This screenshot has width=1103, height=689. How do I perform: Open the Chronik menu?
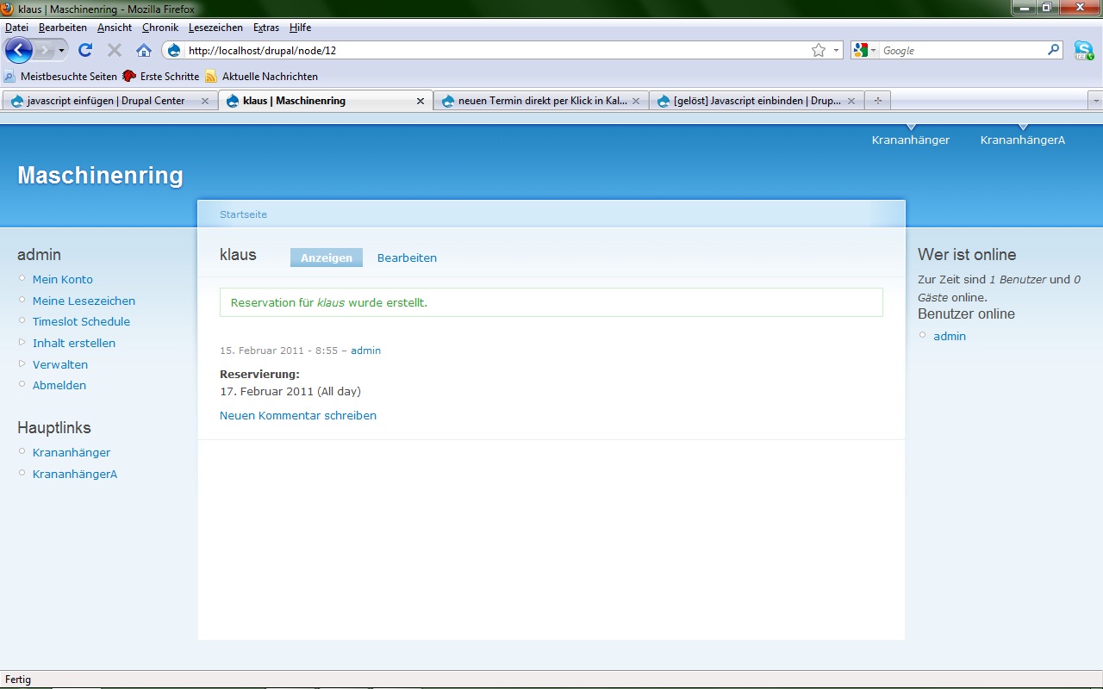160,28
